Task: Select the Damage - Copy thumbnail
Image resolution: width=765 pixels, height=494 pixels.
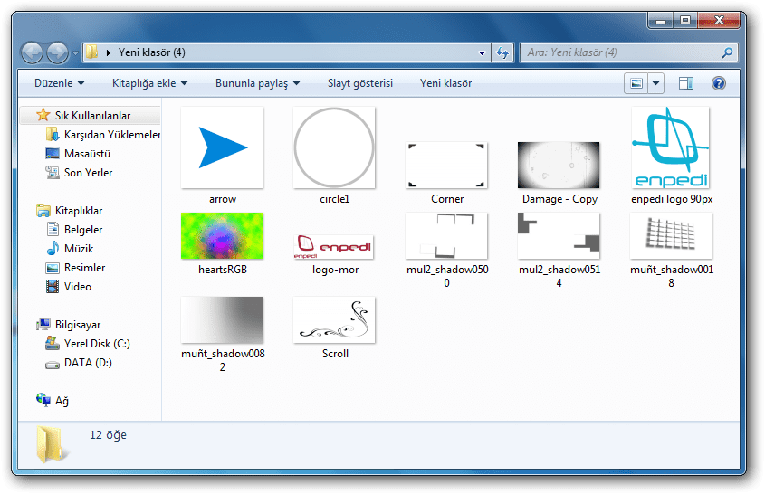Action: 559,165
